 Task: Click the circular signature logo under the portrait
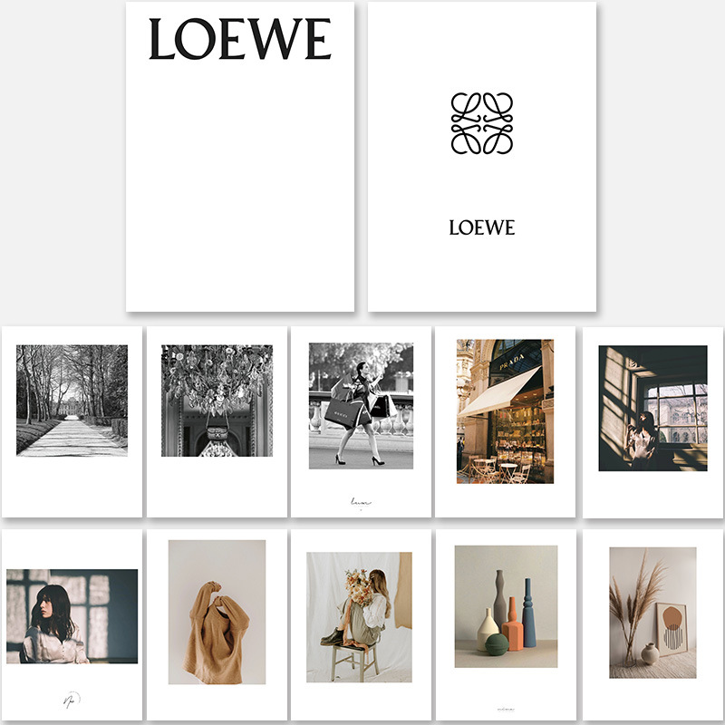(72, 700)
